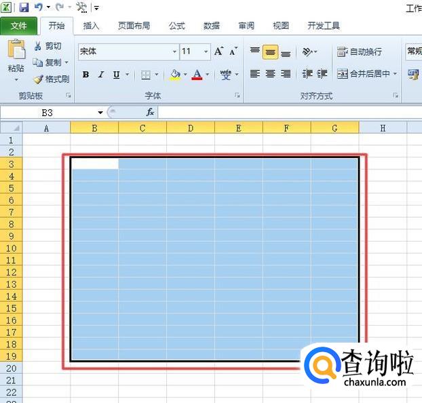Click the fx Insert Function icon
422x403 pixels.
(x=150, y=112)
